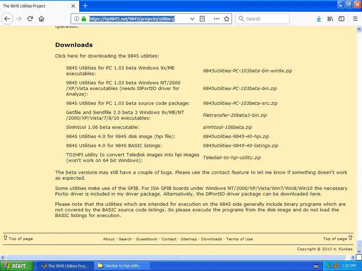Open Teledisk-to-hpi-utility folder in taskbar
Viewport: 362px width, 271px height.
[122, 266]
